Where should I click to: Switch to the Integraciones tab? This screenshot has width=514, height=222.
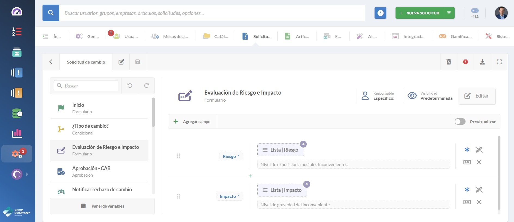point(408,36)
